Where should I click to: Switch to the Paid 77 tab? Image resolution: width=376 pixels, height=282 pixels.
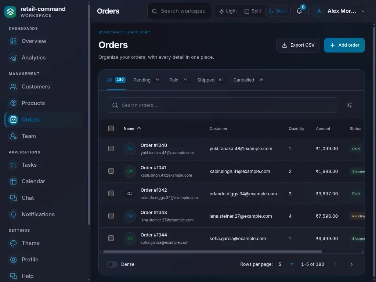(179, 80)
